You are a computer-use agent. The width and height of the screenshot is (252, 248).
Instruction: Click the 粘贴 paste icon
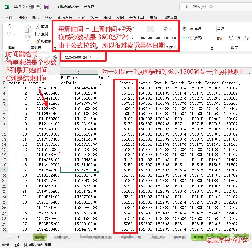click(x=28, y=29)
